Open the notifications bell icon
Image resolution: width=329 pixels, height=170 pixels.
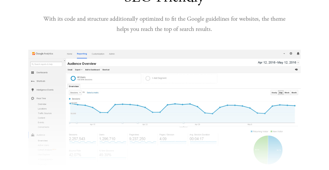(x=298, y=54)
